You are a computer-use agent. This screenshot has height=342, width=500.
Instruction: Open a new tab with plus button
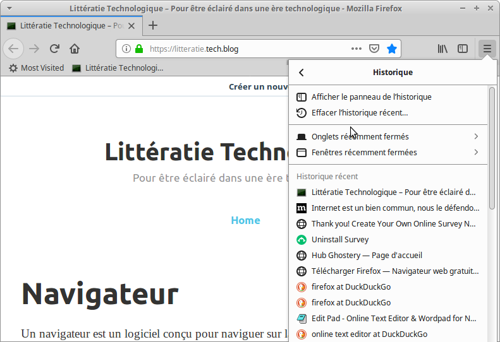coord(153,25)
